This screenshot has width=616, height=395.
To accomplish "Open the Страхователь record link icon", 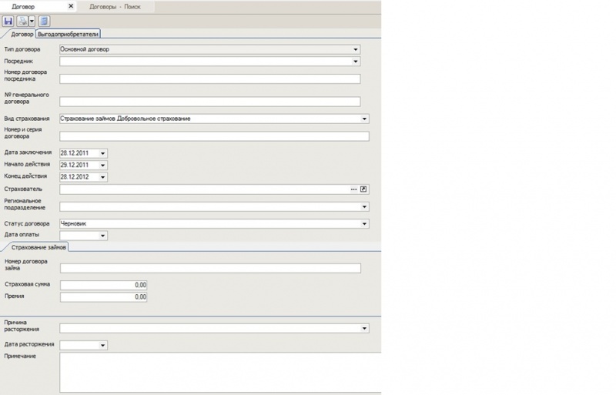I will (x=364, y=189).
